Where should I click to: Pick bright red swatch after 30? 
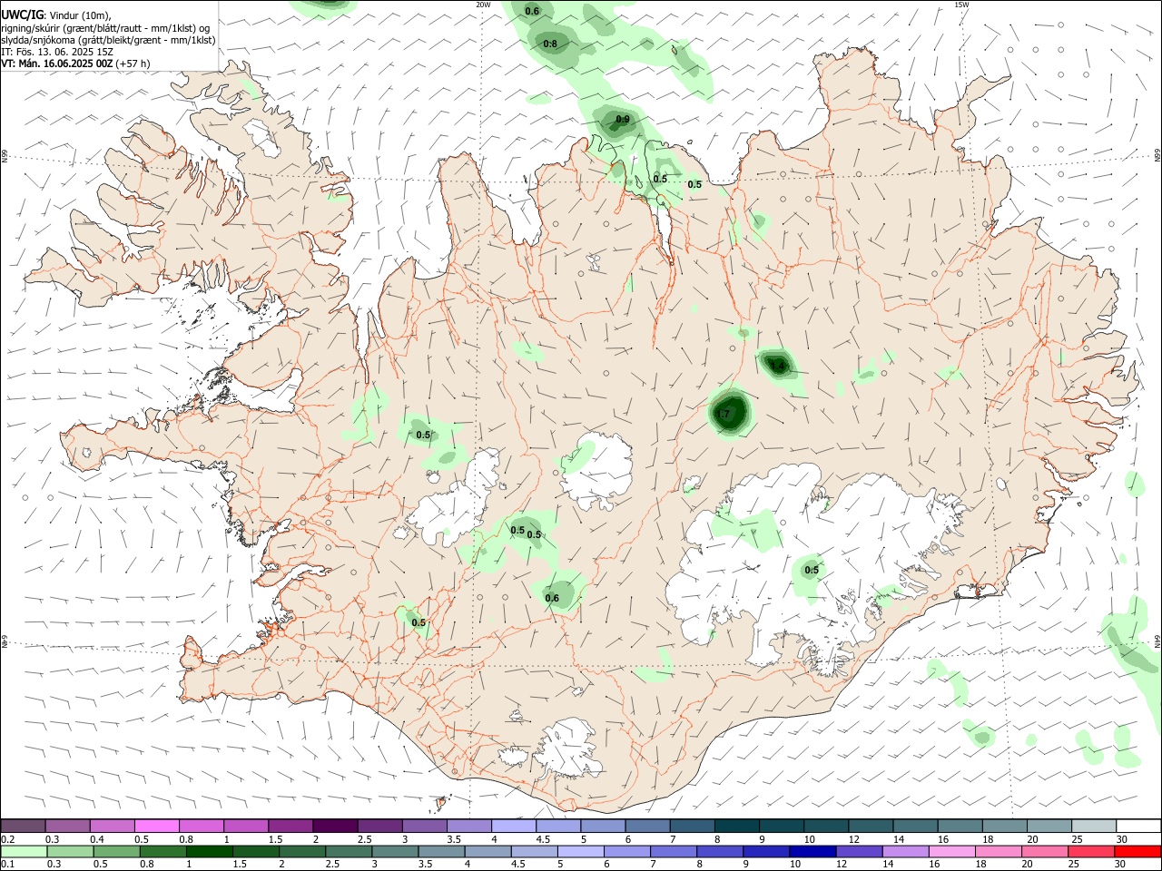pos(1137,851)
